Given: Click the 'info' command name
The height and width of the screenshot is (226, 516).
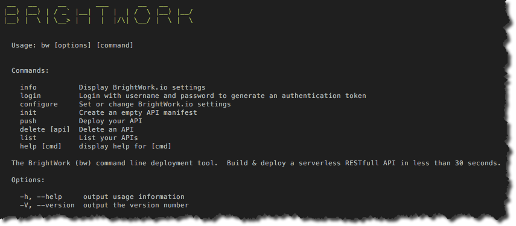Looking at the screenshot, I should [28, 87].
